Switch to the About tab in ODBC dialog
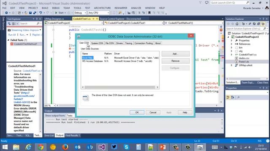The width and height of the screenshot is (270, 151). click(158, 43)
